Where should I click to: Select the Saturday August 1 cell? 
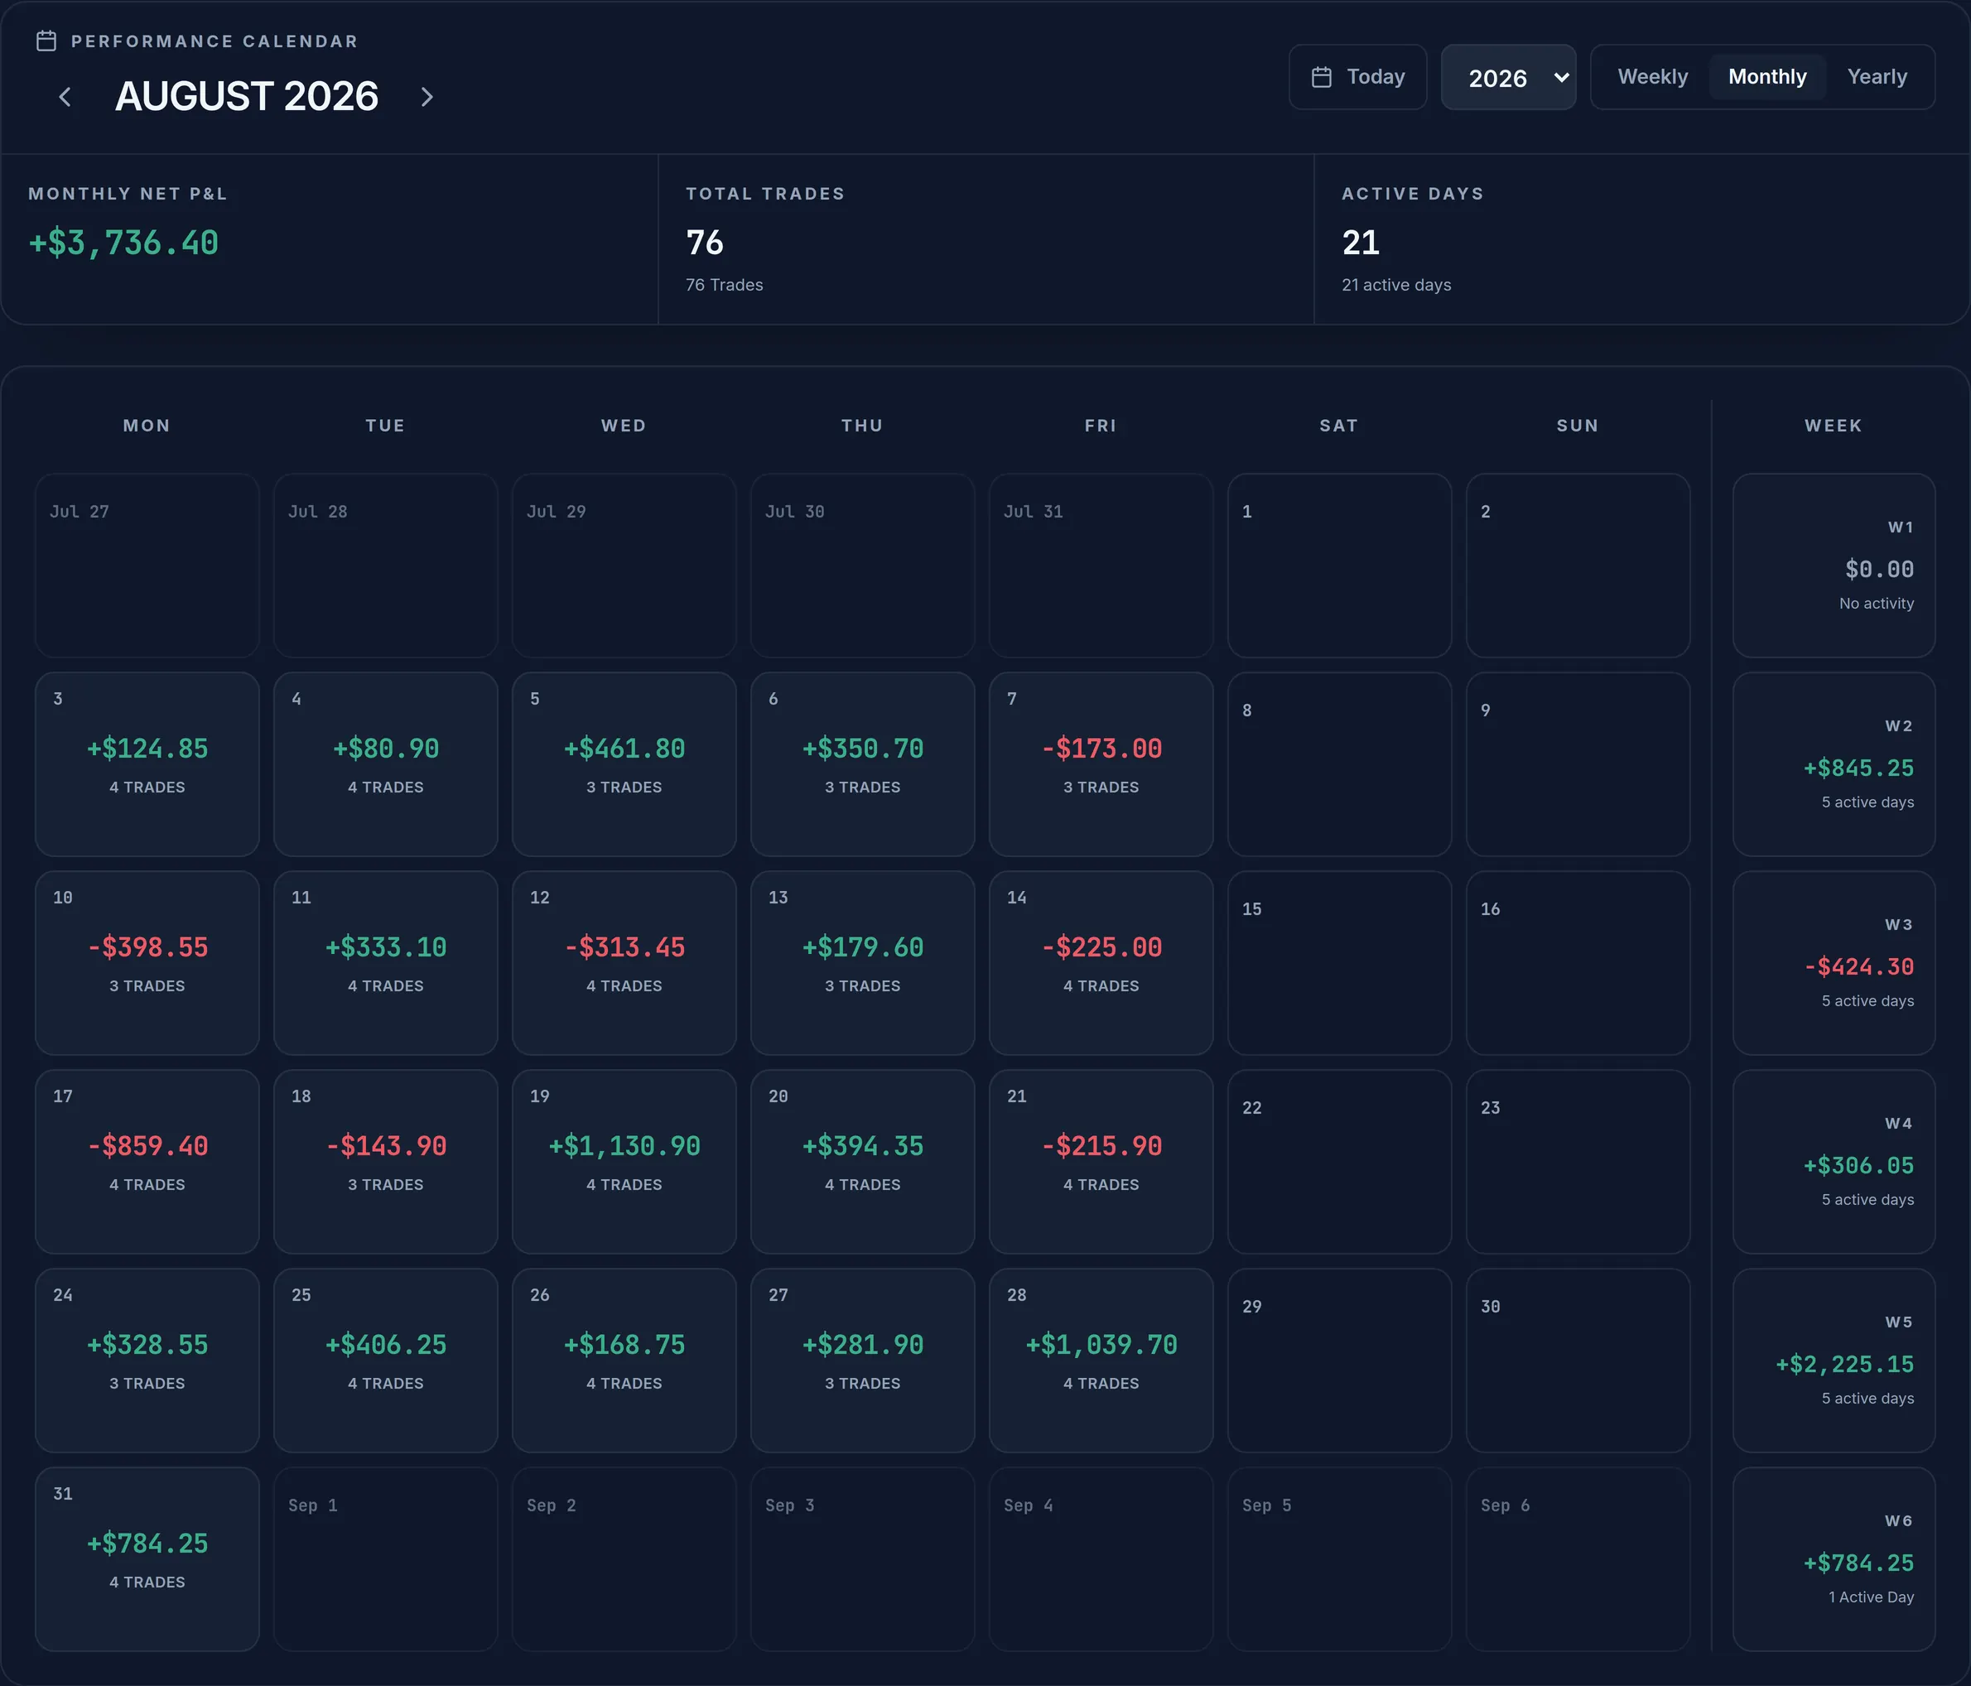pos(1339,566)
